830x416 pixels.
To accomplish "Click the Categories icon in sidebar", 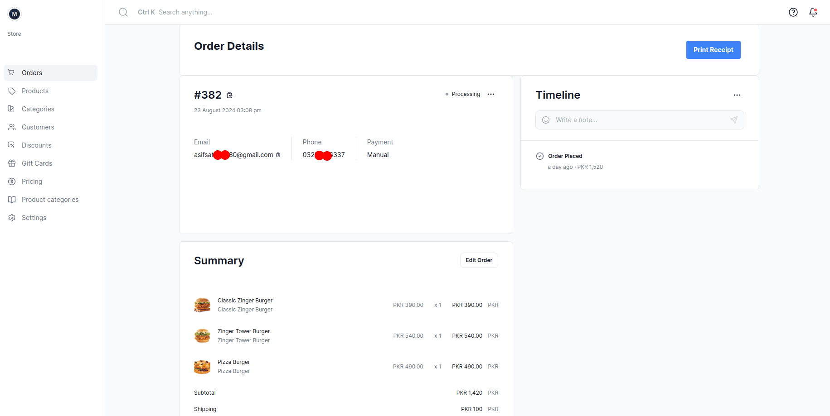I will (12, 109).
